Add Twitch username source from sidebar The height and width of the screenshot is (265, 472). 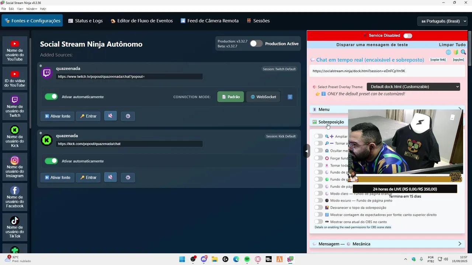tap(15, 107)
